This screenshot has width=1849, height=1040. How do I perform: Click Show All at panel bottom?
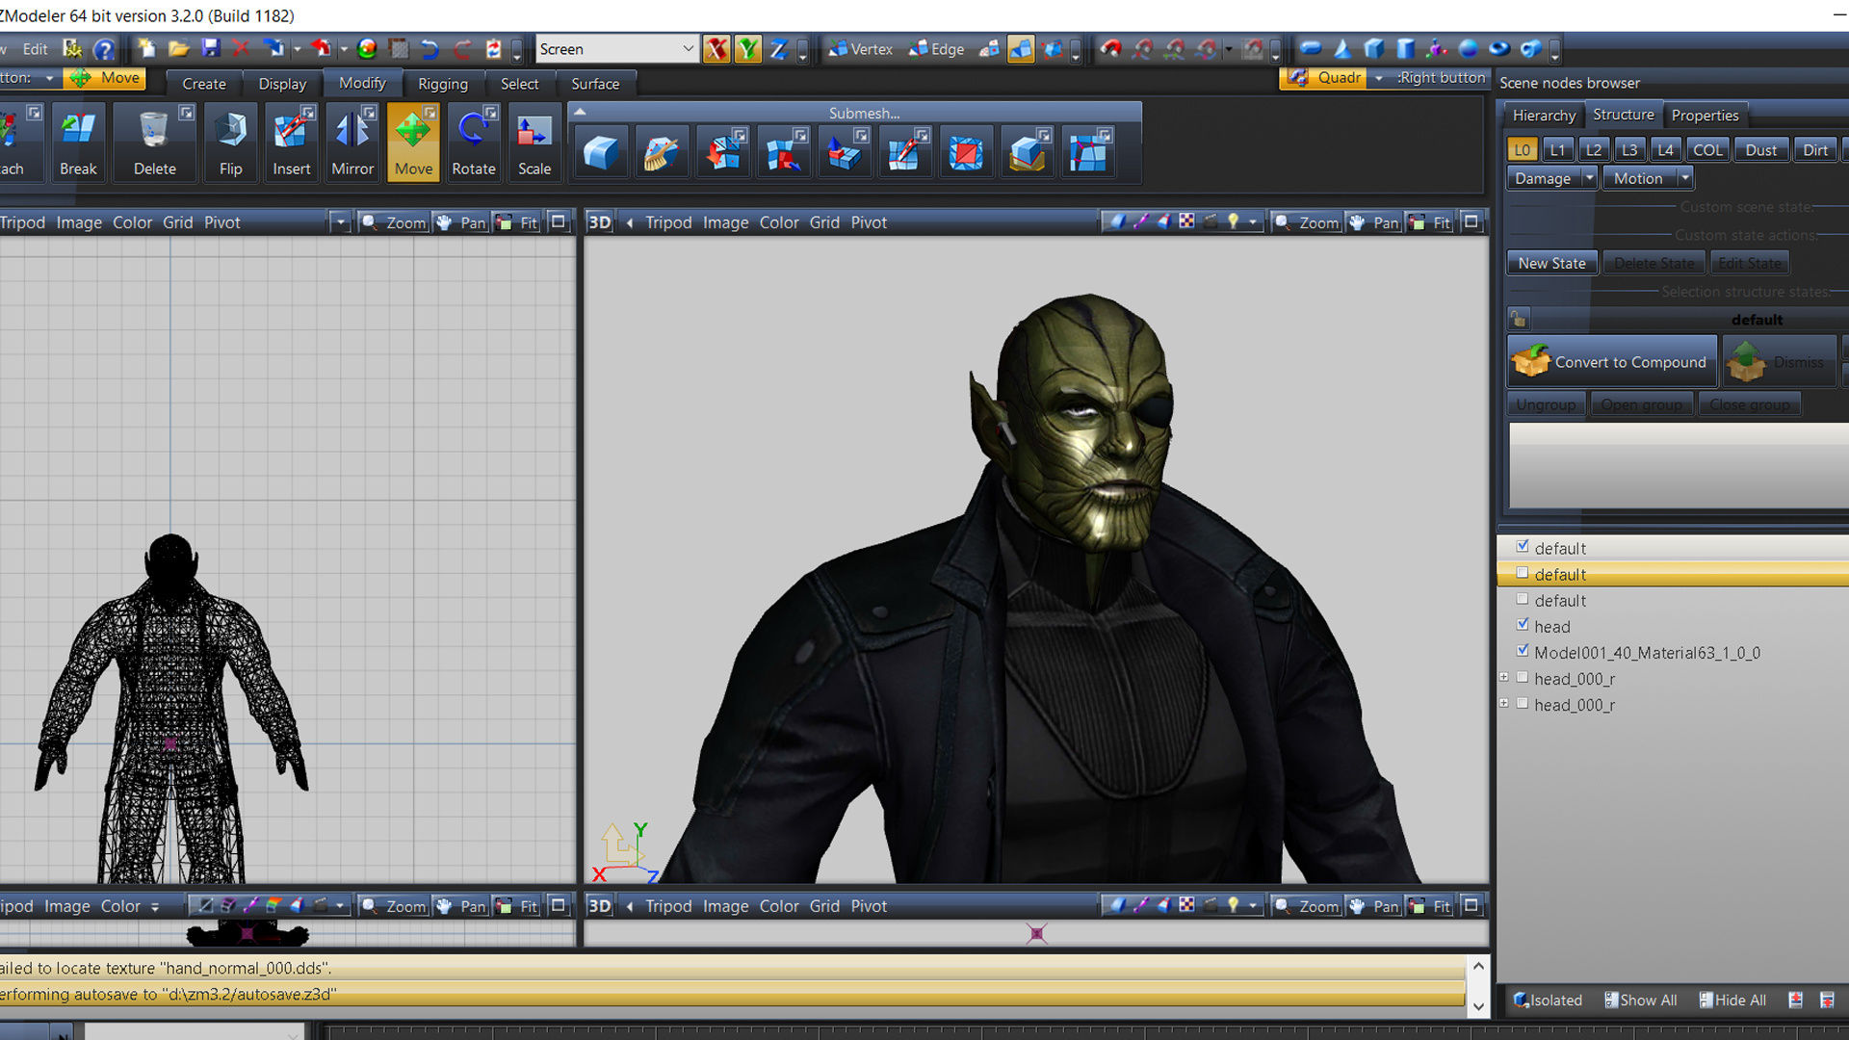[x=1640, y=1000]
